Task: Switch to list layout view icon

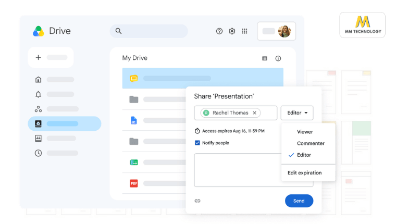Action: coord(264,58)
